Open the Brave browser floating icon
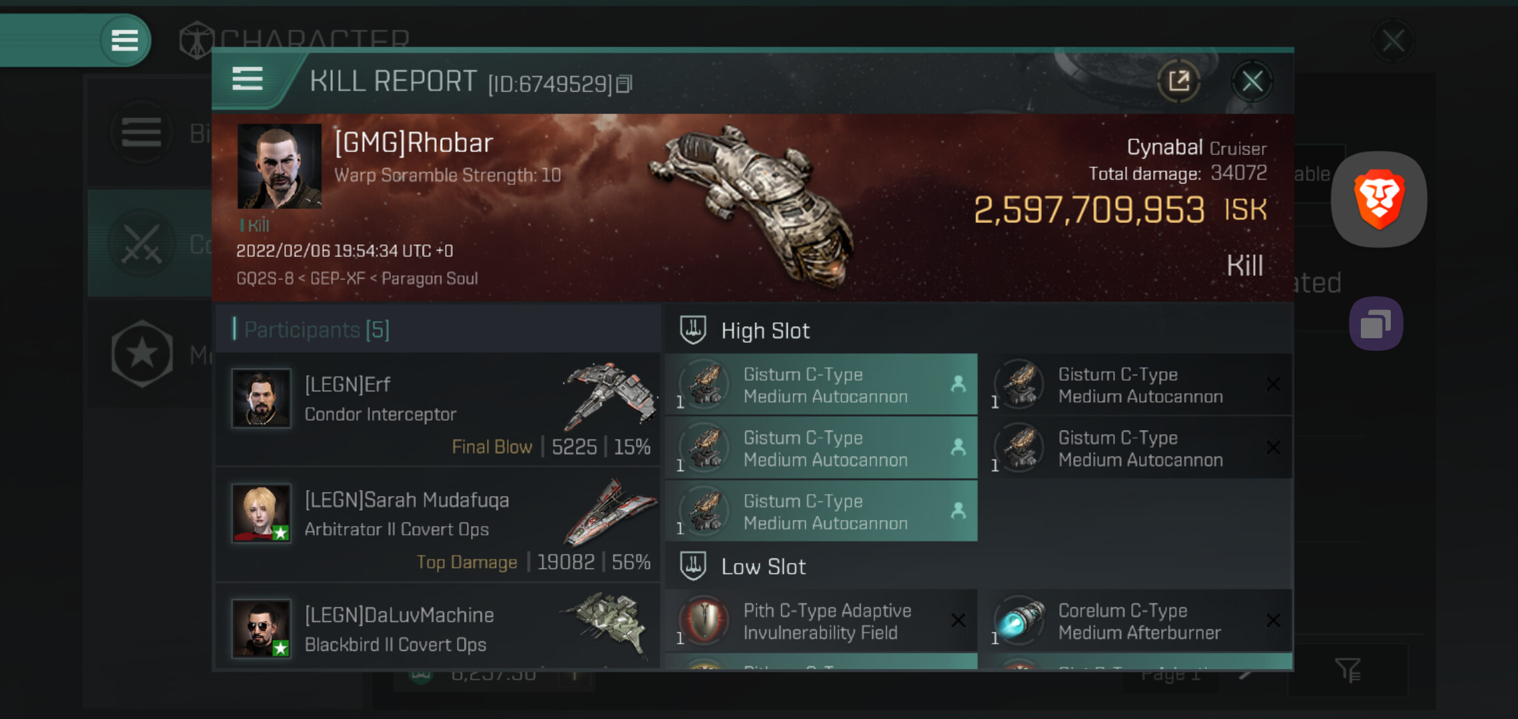This screenshot has width=1518, height=719. click(1379, 199)
